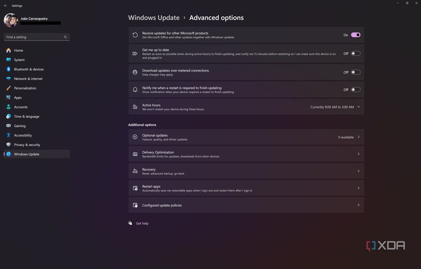Click the Home house icon
Image resolution: width=421 pixels, height=269 pixels.
point(9,50)
